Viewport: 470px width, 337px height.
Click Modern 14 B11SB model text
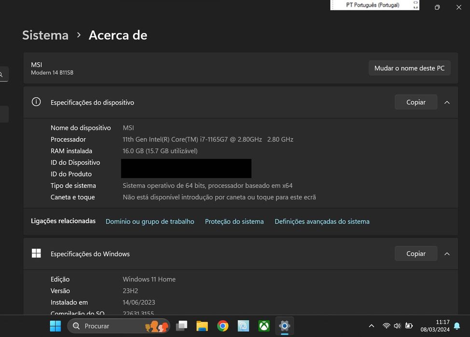point(52,73)
